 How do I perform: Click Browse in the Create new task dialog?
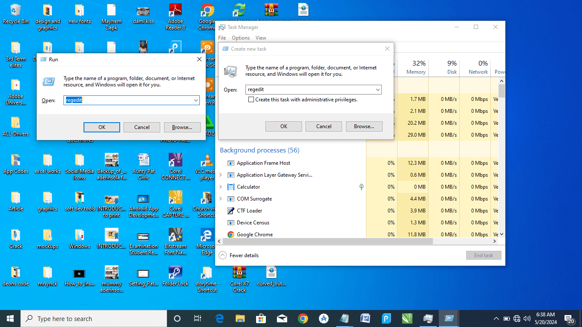[364, 126]
